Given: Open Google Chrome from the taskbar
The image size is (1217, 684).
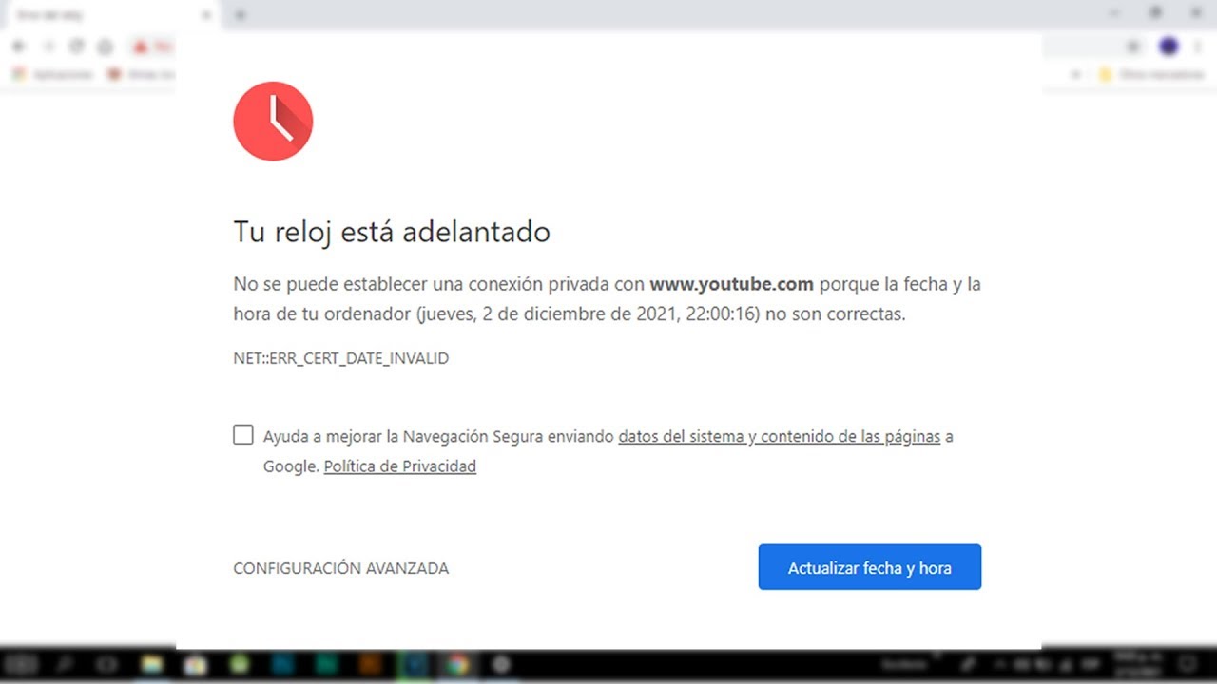Looking at the screenshot, I should point(457,665).
